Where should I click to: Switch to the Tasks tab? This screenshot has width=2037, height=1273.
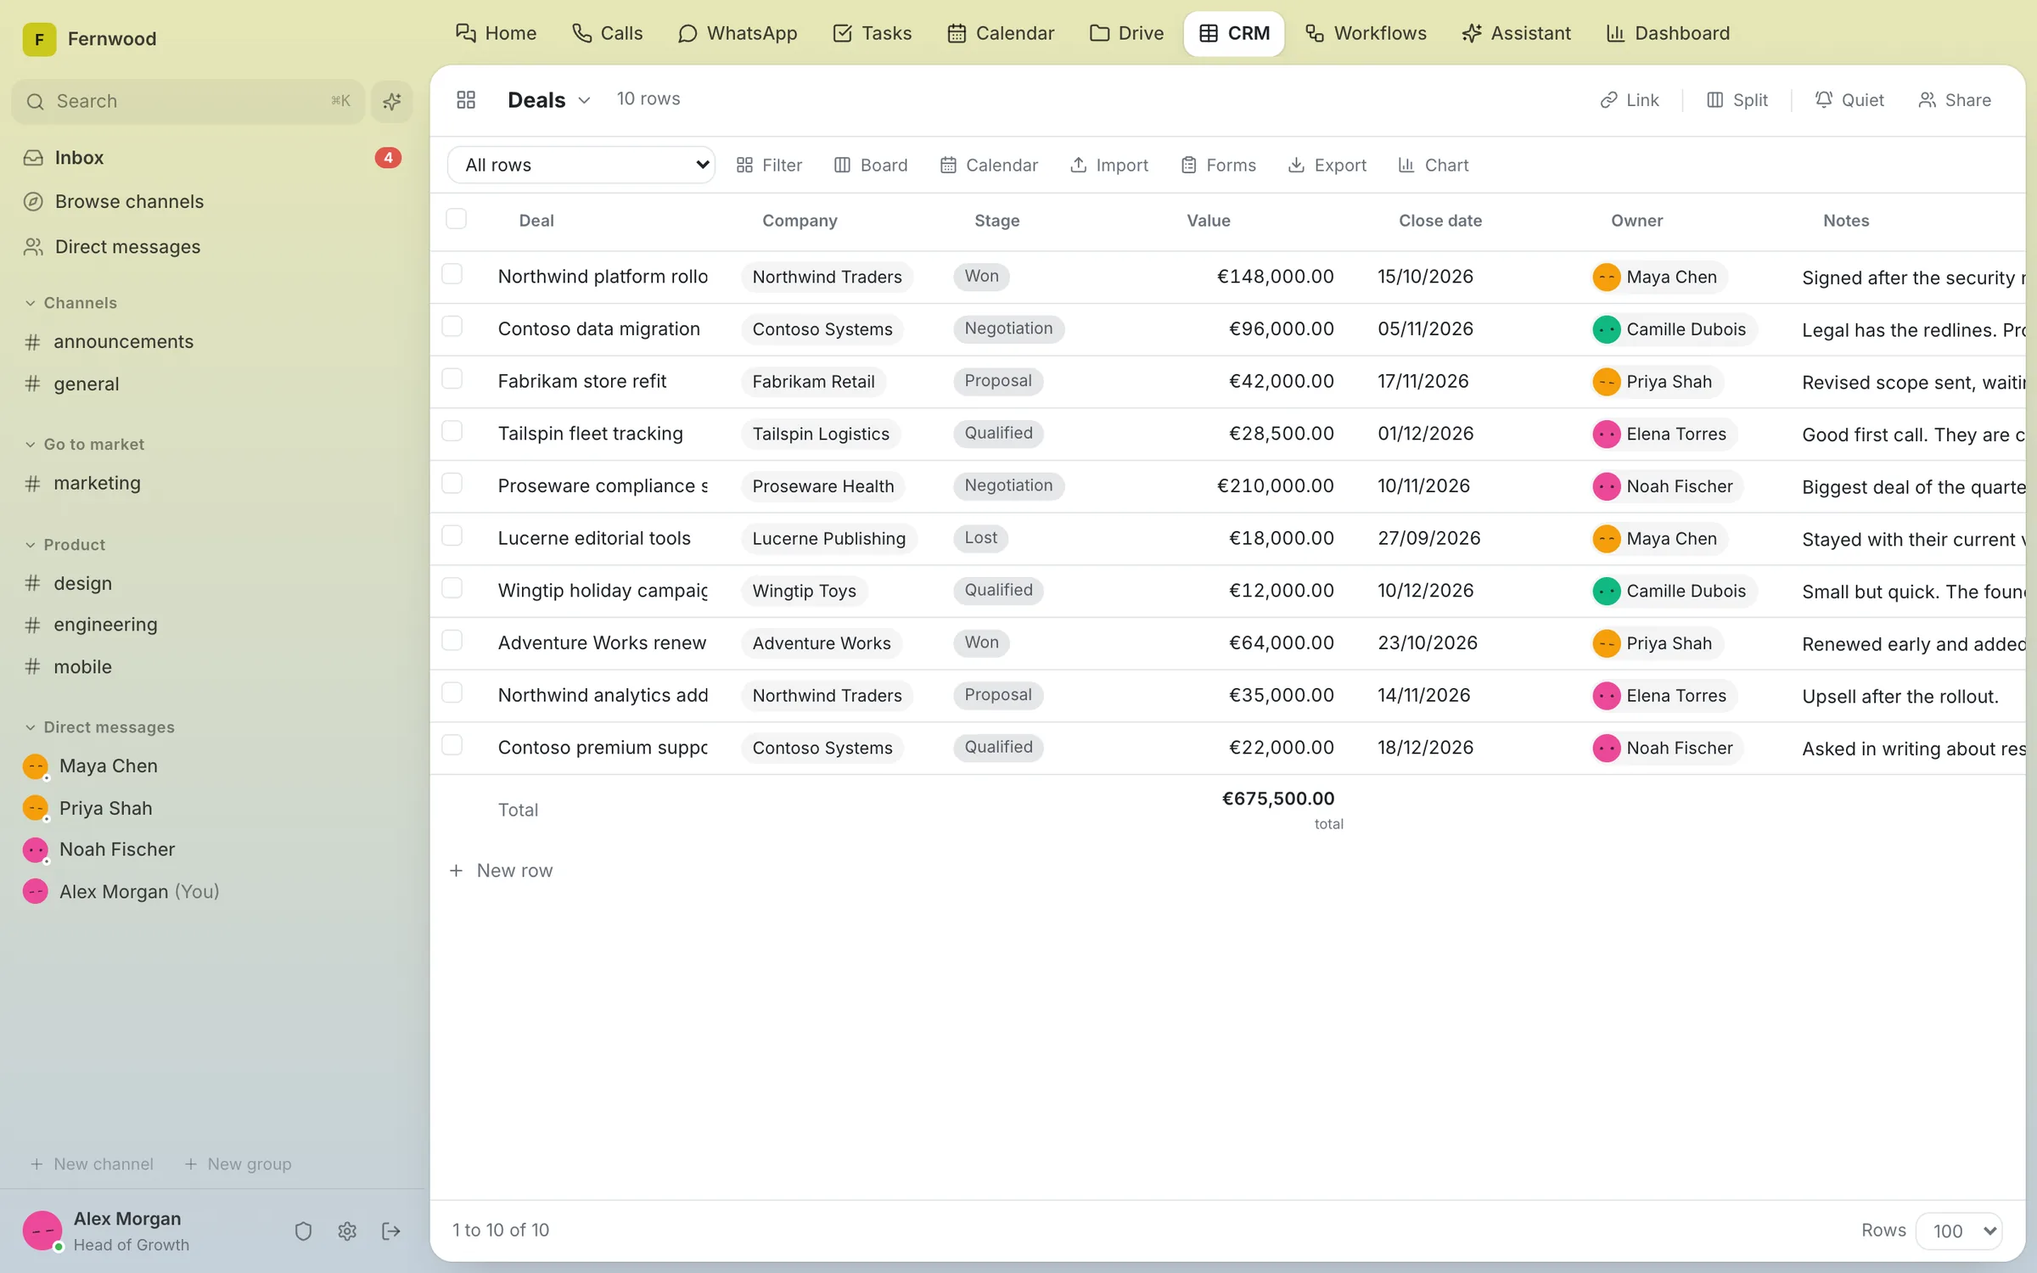tap(873, 34)
